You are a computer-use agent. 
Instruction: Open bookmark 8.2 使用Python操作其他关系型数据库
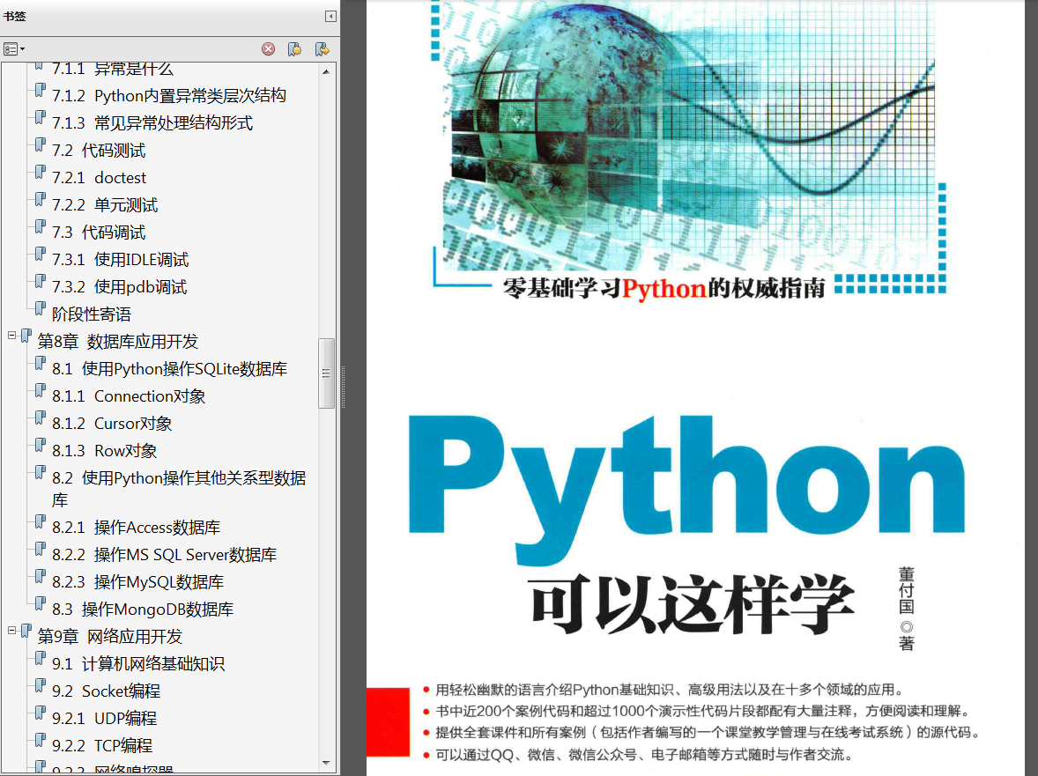(179, 489)
